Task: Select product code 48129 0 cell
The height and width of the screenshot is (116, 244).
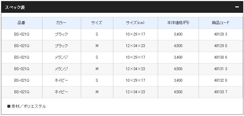Action: (x=221, y=46)
